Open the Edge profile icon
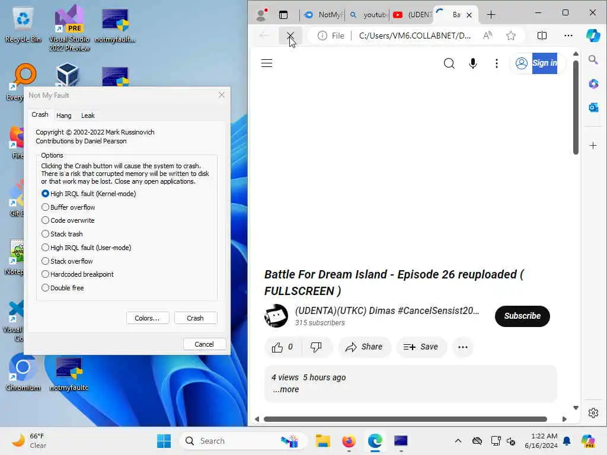Screen dimensions: 607x455 261,15
